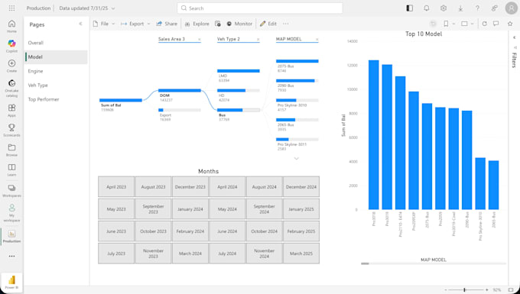
Task: Click the refresh visuals icon
Action: (485, 24)
